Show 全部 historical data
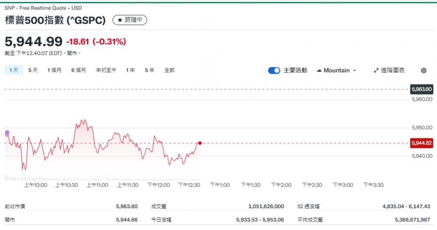This screenshot has width=437, height=230. click(170, 70)
